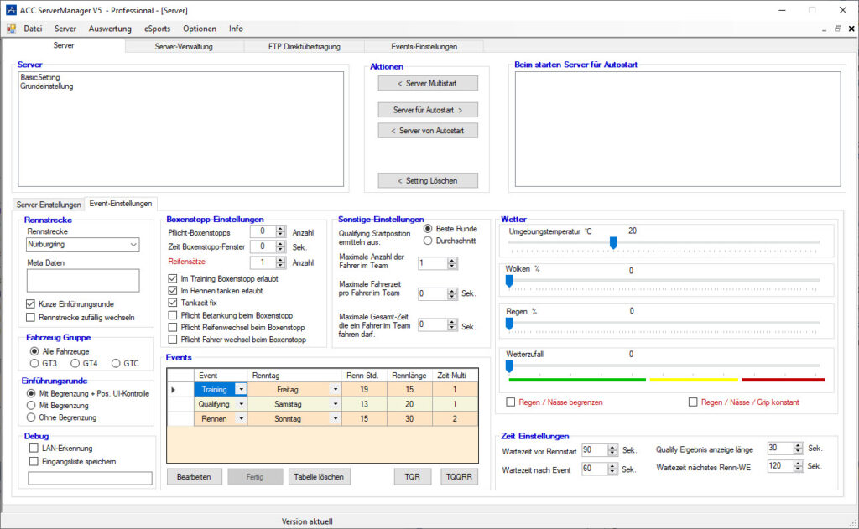Switch to the Server-Einstellungen sub-tab
The image size is (859, 529).
click(x=49, y=205)
